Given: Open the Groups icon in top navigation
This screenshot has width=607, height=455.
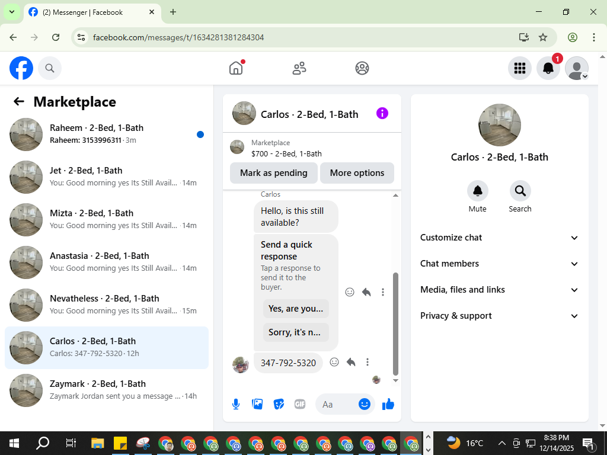Looking at the screenshot, I should point(362,68).
